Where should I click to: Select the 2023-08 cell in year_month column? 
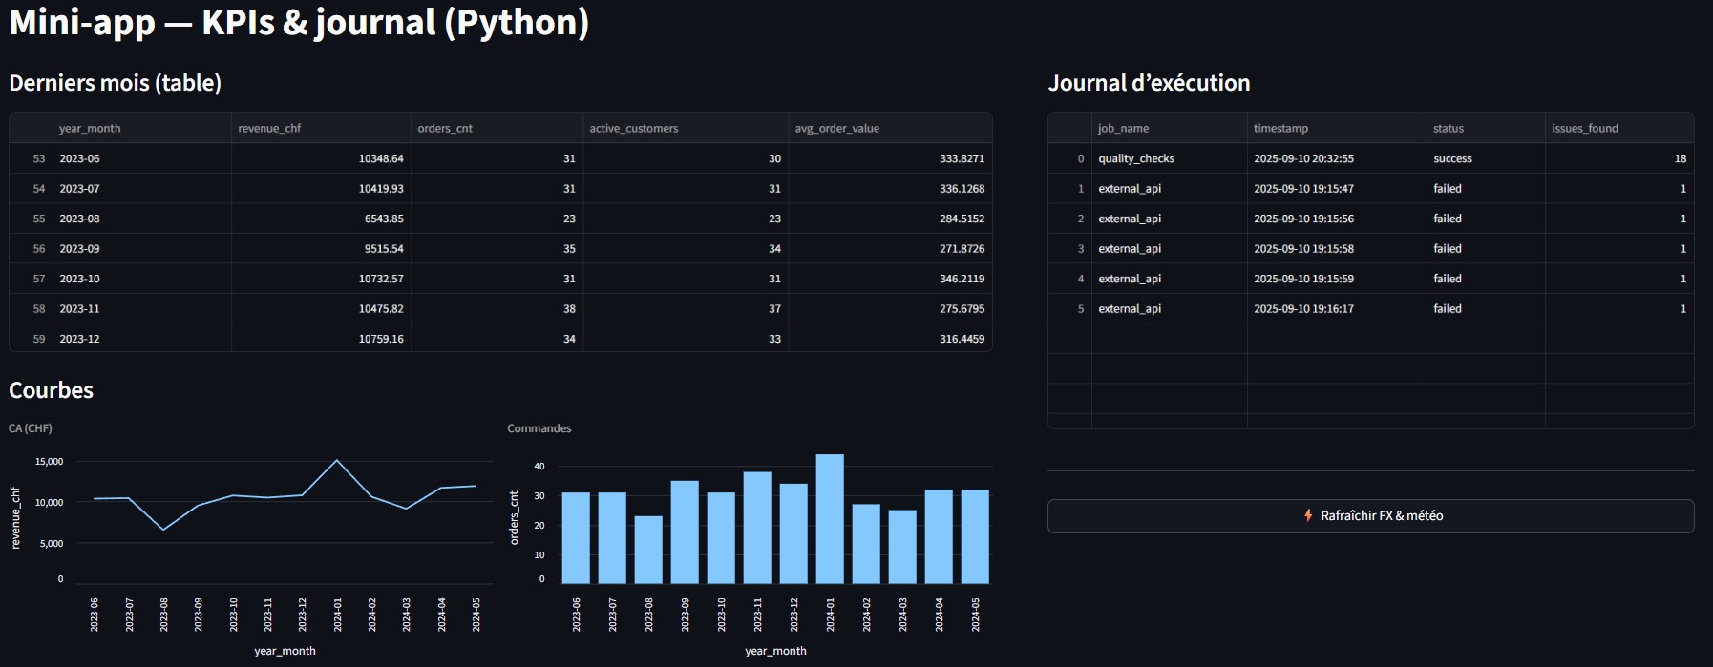pyautogui.click(x=80, y=219)
